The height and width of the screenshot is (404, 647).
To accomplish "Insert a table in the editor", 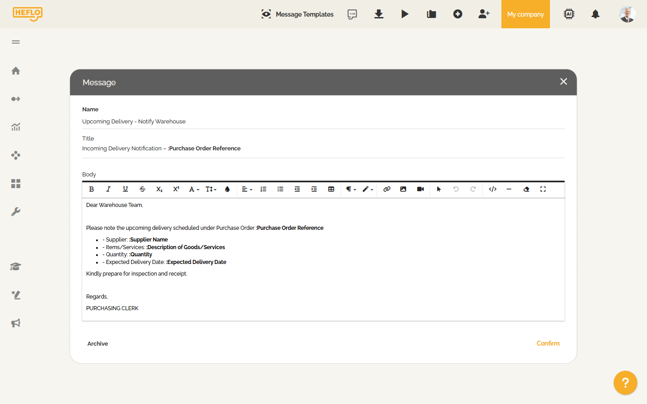I will [x=331, y=189].
